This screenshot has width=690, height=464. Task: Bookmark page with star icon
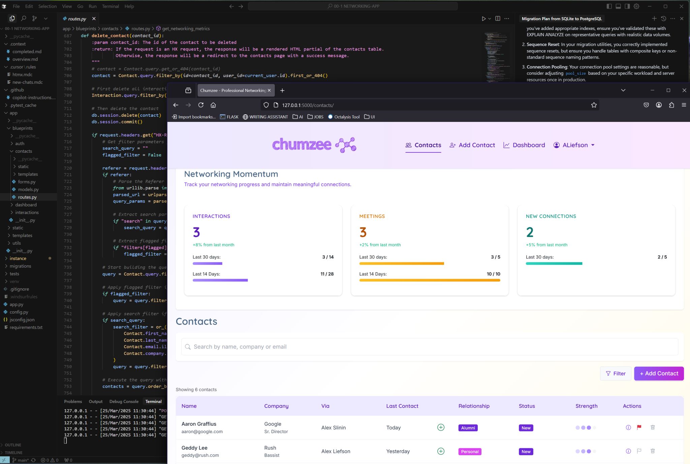point(594,105)
